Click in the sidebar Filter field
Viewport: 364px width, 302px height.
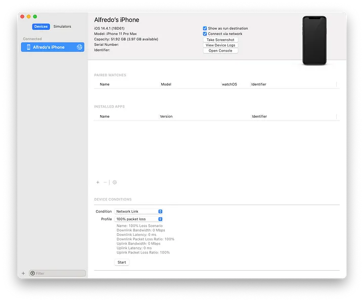57,273
